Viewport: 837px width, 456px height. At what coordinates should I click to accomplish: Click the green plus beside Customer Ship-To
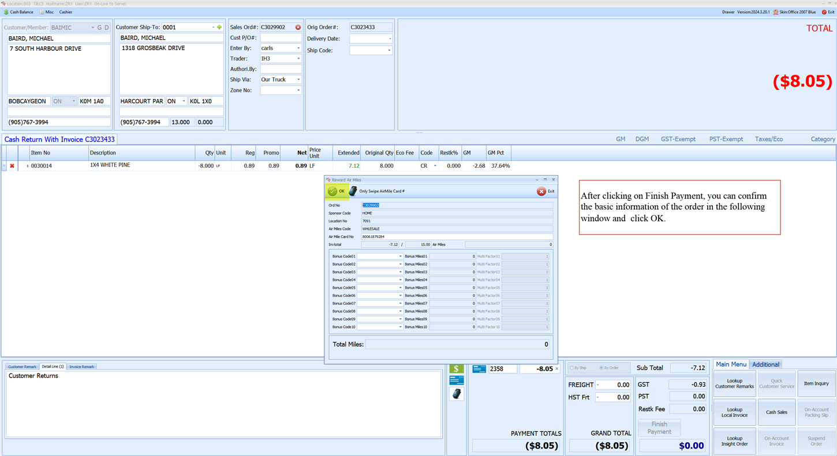click(219, 27)
